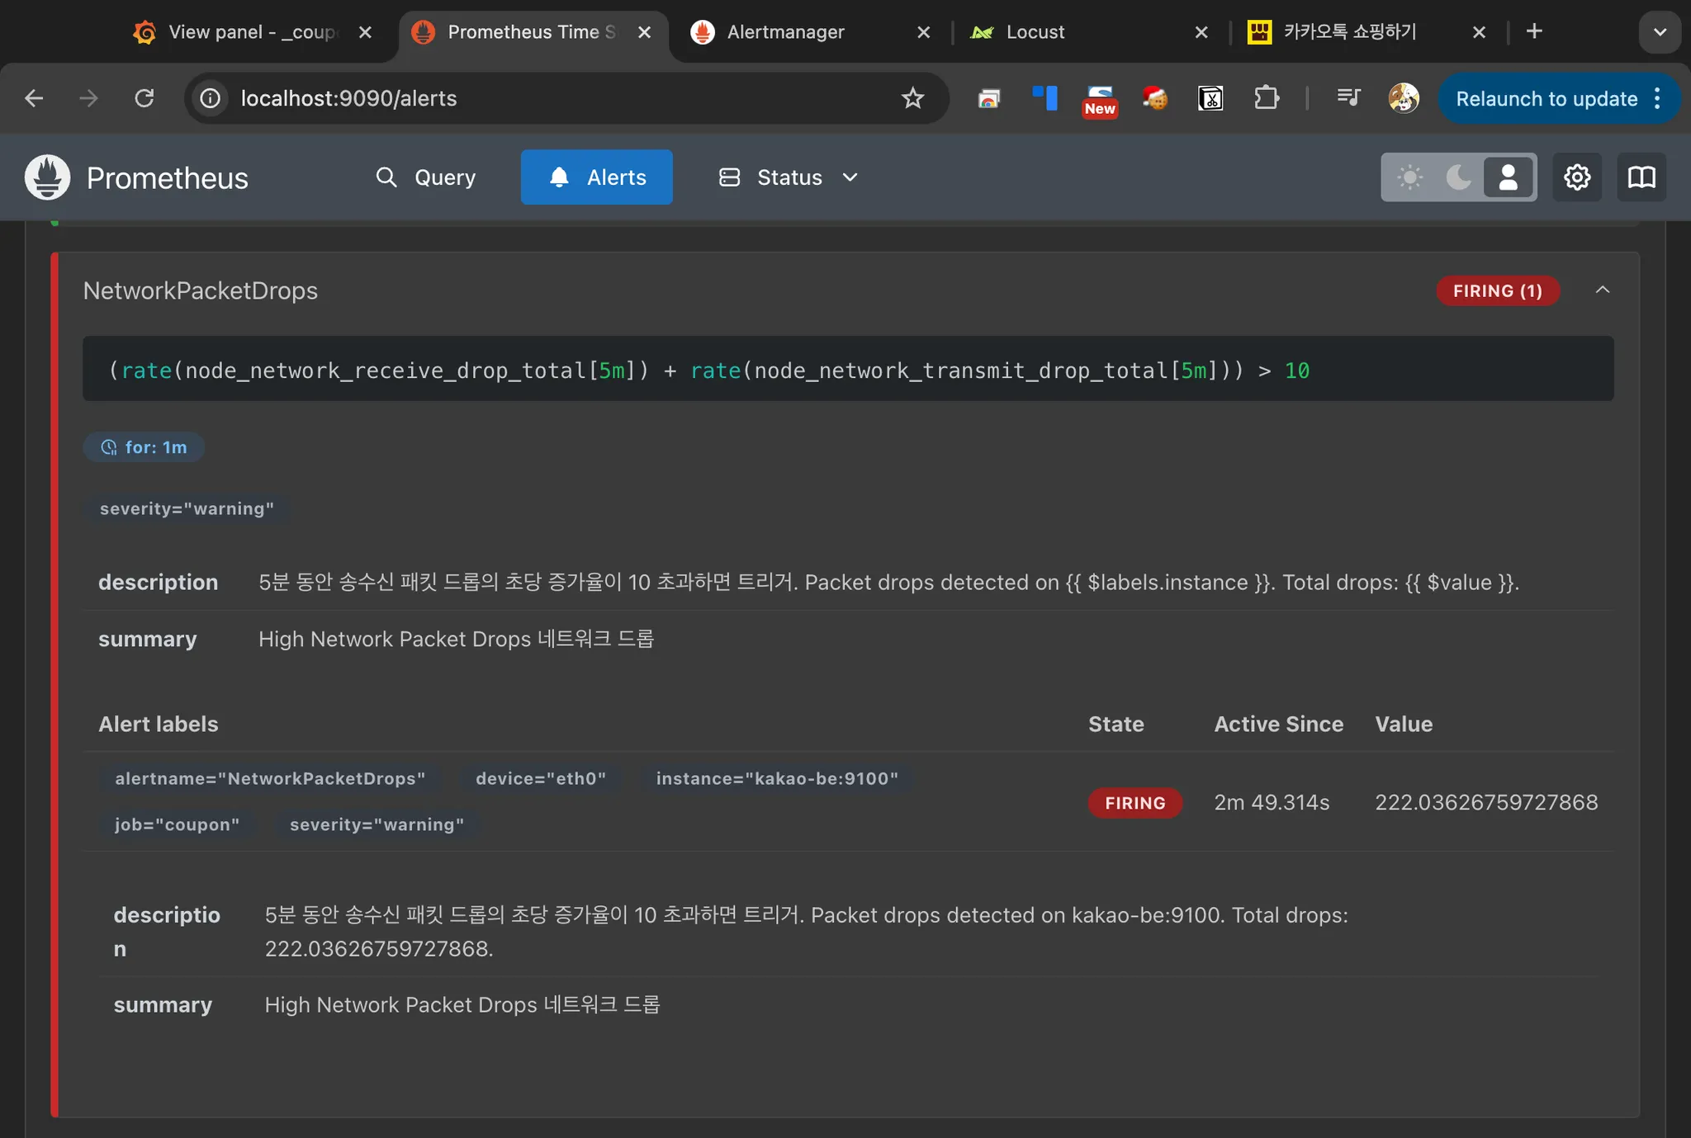The height and width of the screenshot is (1138, 1691).
Task: Collapse the NetworkPacketDrops alert group
Action: [x=1602, y=290]
